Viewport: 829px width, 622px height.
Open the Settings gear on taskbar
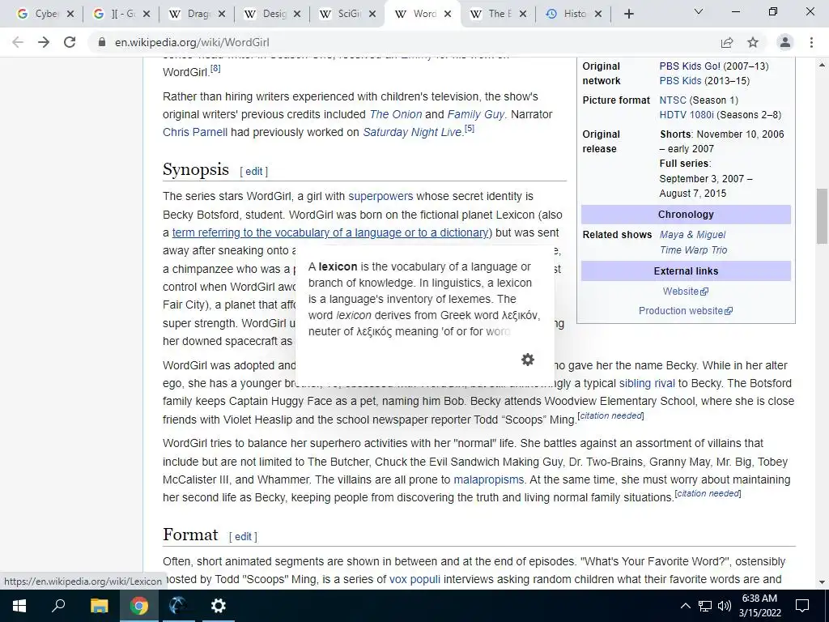[x=218, y=606]
